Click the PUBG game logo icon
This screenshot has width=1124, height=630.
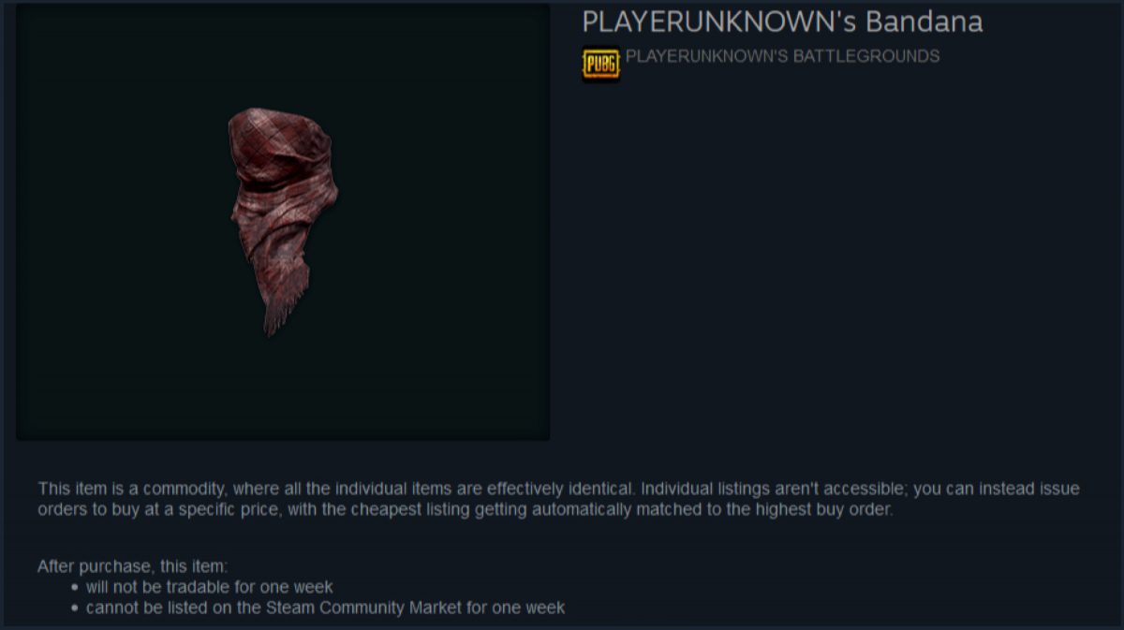click(600, 64)
